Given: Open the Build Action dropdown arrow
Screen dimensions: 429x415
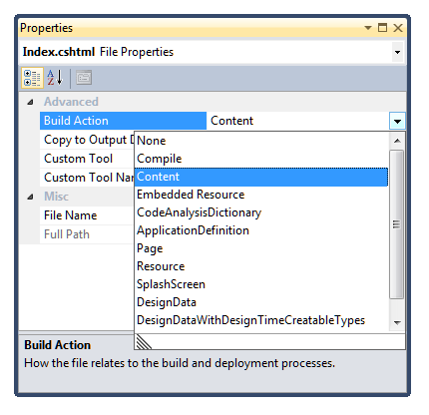Looking at the screenshot, I should 397,121.
